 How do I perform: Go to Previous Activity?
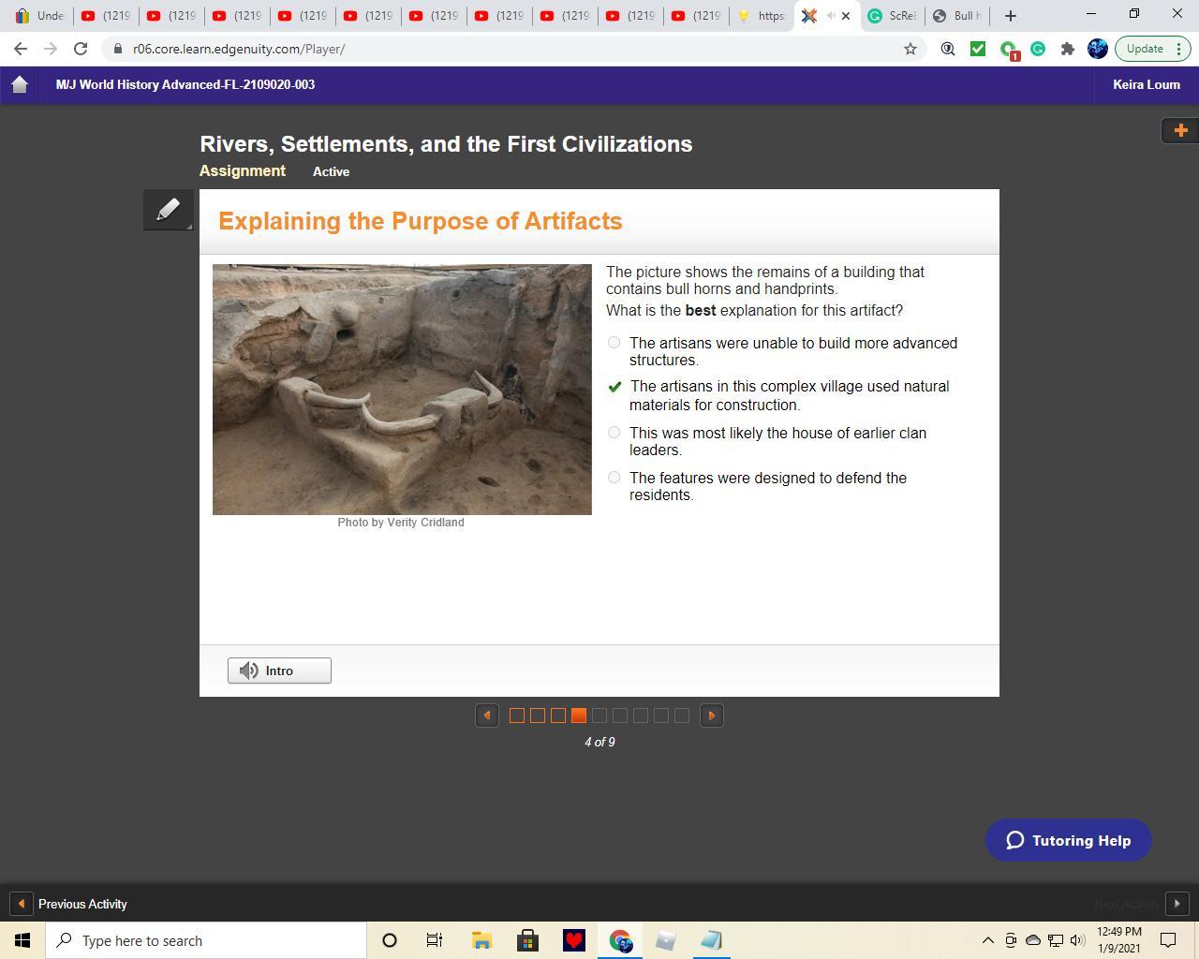[70, 904]
